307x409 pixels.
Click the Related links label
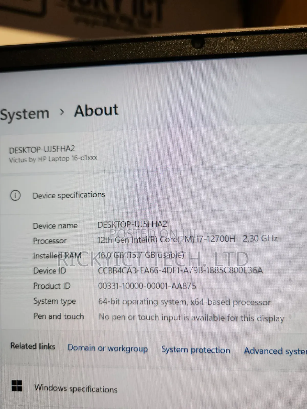tap(33, 346)
